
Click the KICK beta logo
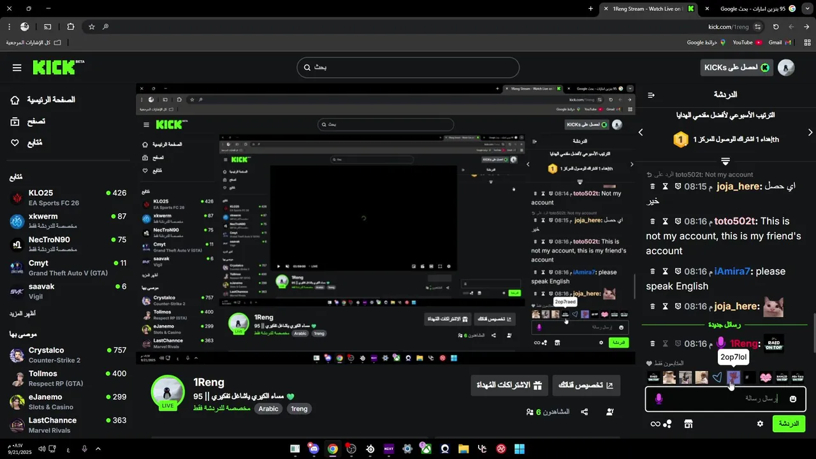[x=58, y=67]
